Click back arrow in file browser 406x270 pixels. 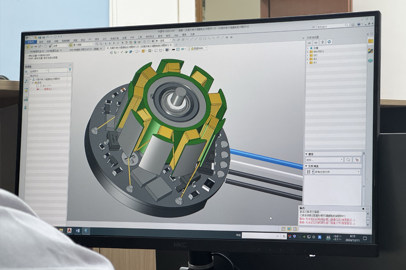pos(309,42)
